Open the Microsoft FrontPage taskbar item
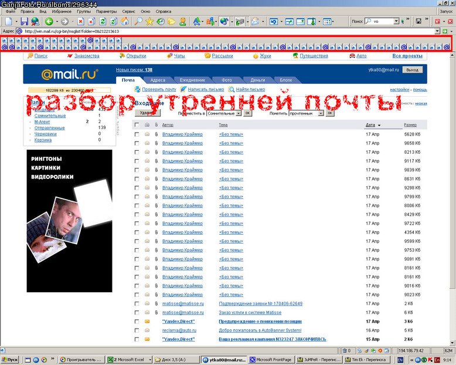This screenshot has width=456, height=365. pyautogui.click(x=271, y=360)
